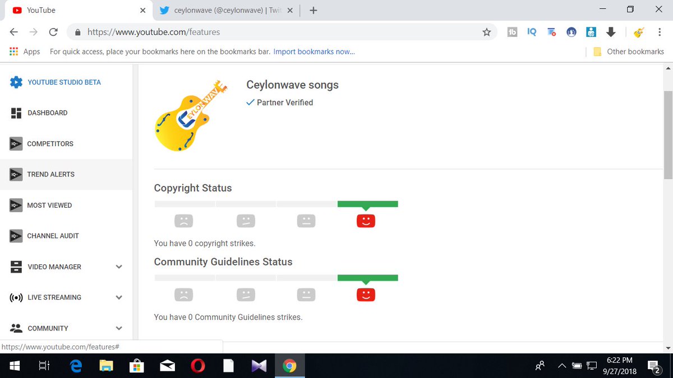Open the window with red X extension icon
This screenshot has width=673, height=378.
click(x=552, y=32)
